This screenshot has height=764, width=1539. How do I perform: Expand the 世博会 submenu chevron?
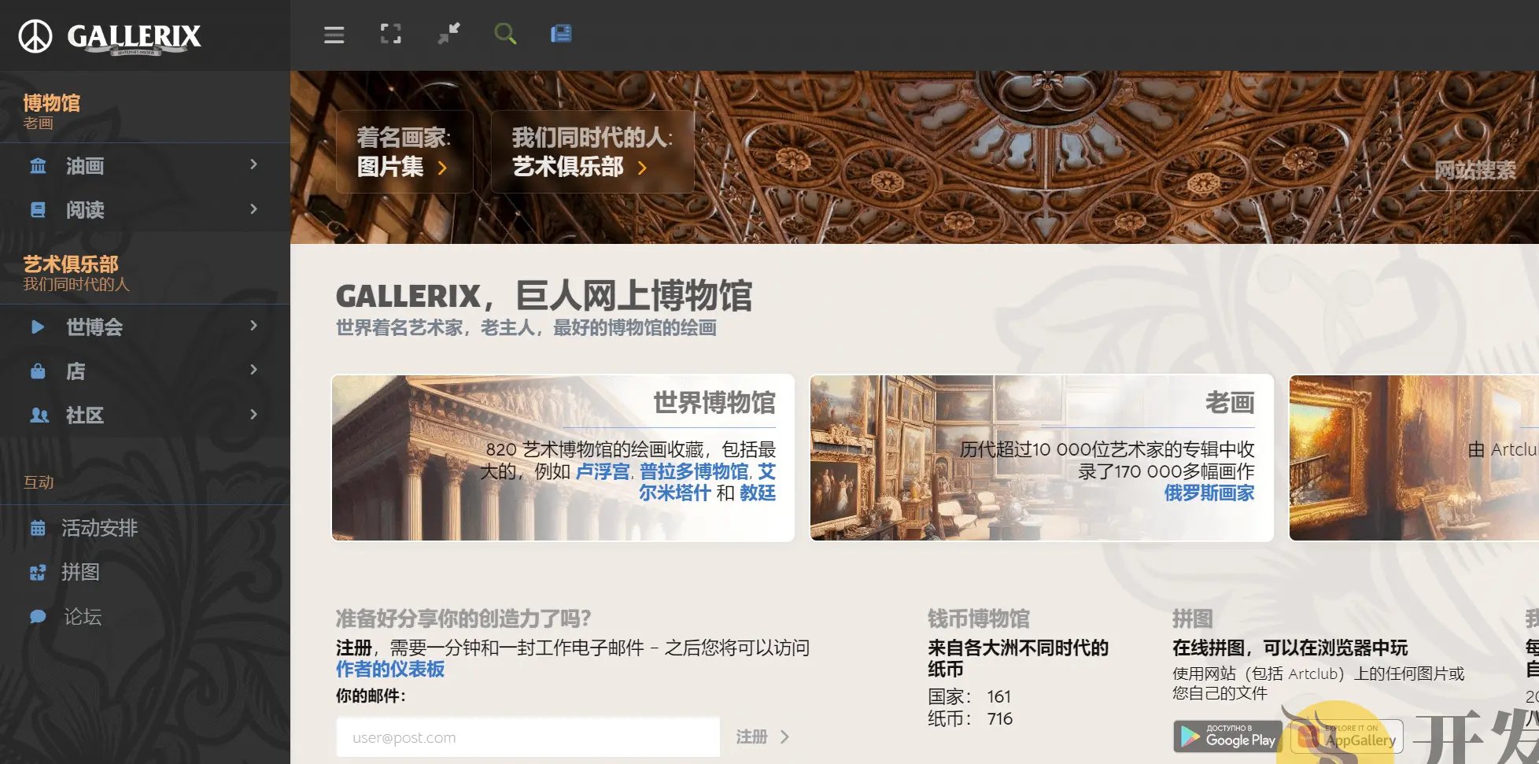[253, 326]
